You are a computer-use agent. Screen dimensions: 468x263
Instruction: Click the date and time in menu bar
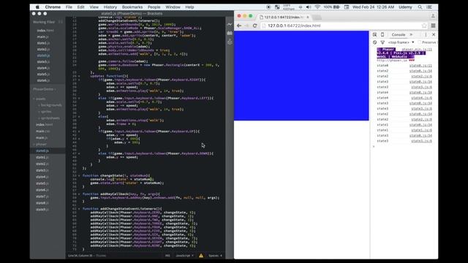pos(373,7)
